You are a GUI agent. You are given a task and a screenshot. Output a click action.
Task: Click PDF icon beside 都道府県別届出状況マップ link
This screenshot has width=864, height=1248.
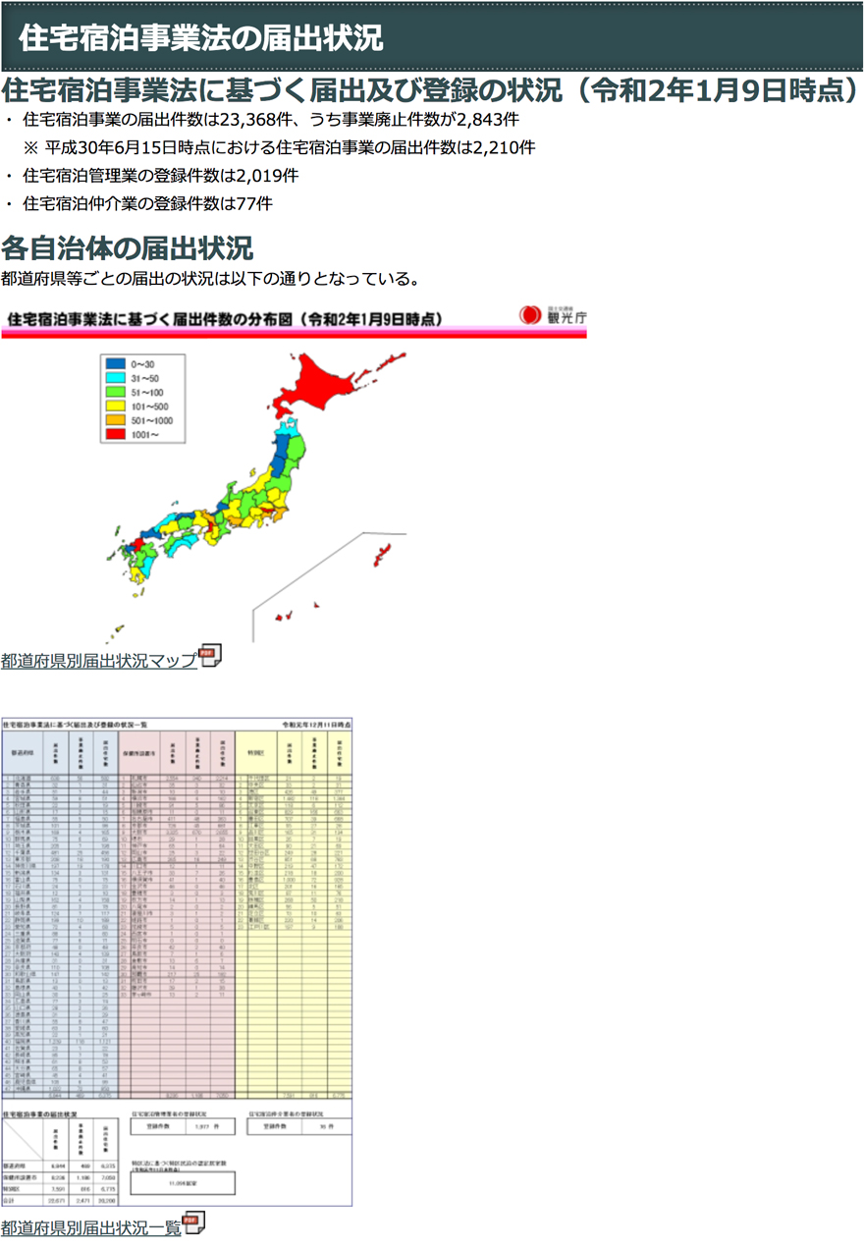(x=211, y=656)
